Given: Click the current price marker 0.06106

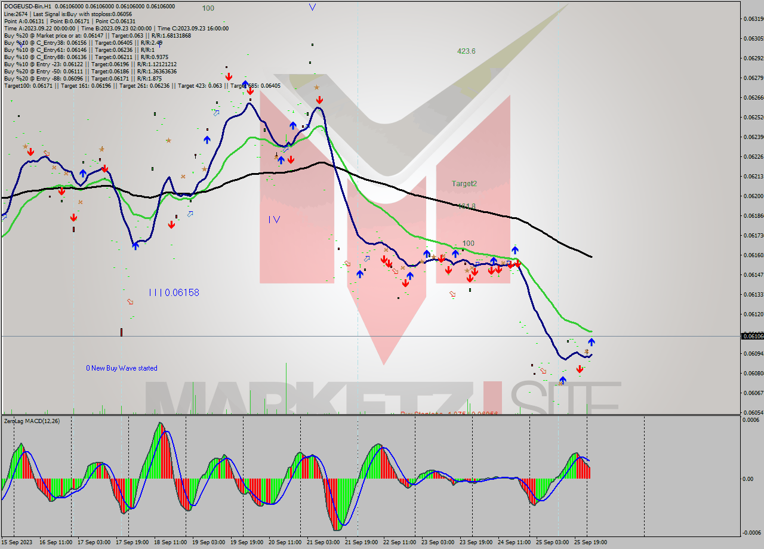Looking at the screenshot, I should (751, 336).
